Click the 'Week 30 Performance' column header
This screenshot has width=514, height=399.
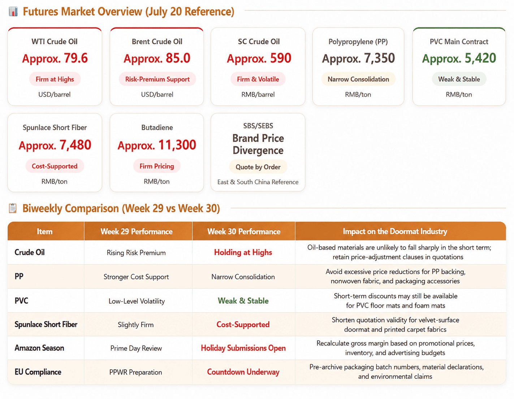click(244, 231)
